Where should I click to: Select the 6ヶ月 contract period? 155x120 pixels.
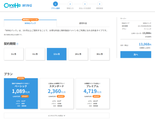tap(35, 54)
